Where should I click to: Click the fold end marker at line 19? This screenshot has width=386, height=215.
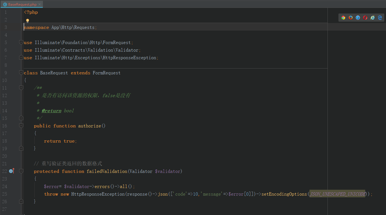pyautogui.click(x=21, y=148)
